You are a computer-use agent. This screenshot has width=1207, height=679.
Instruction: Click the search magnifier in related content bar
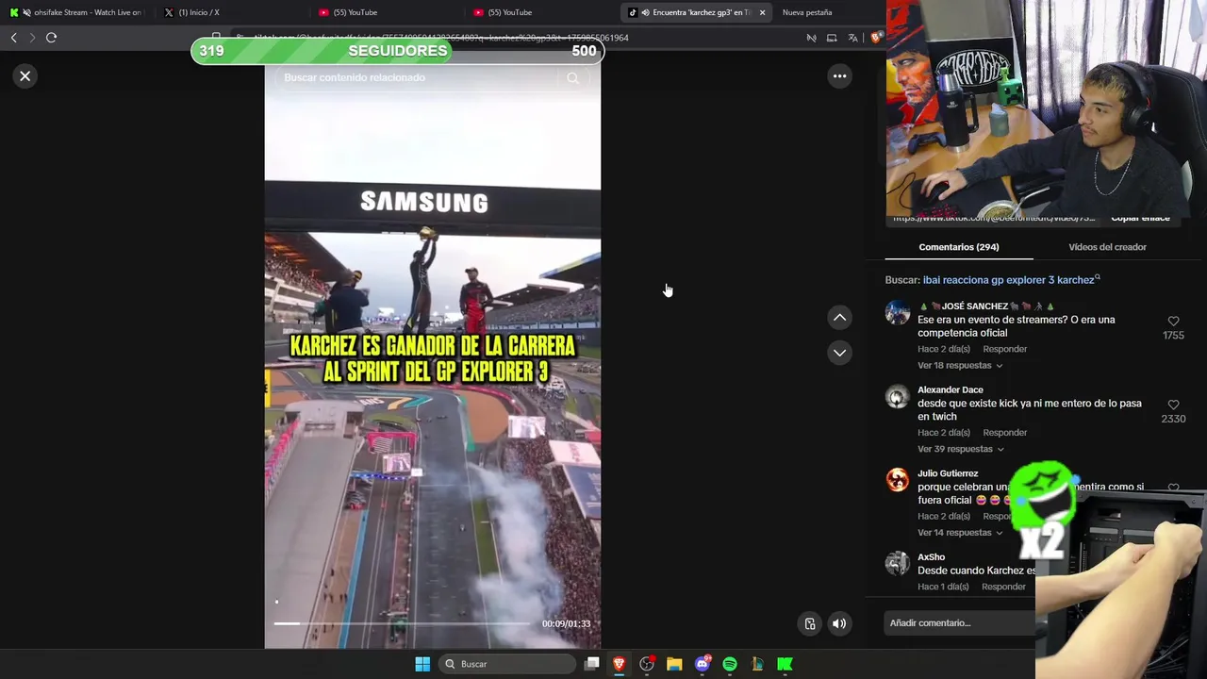572,78
